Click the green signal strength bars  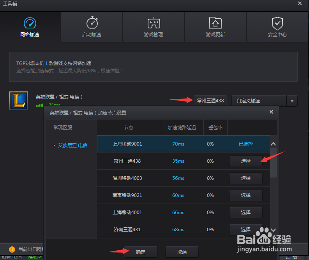(39, 105)
